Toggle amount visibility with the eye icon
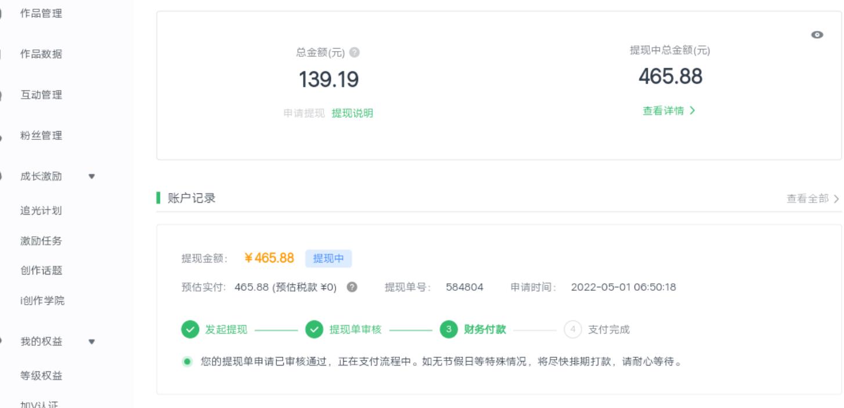 click(x=818, y=34)
